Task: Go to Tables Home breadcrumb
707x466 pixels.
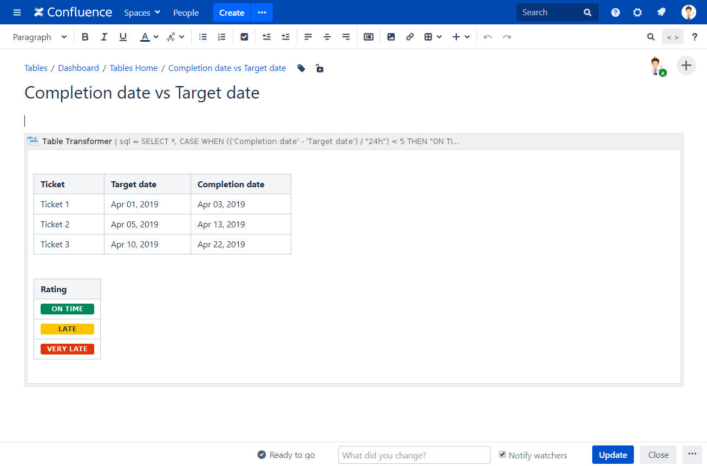Action: tap(134, 68)
